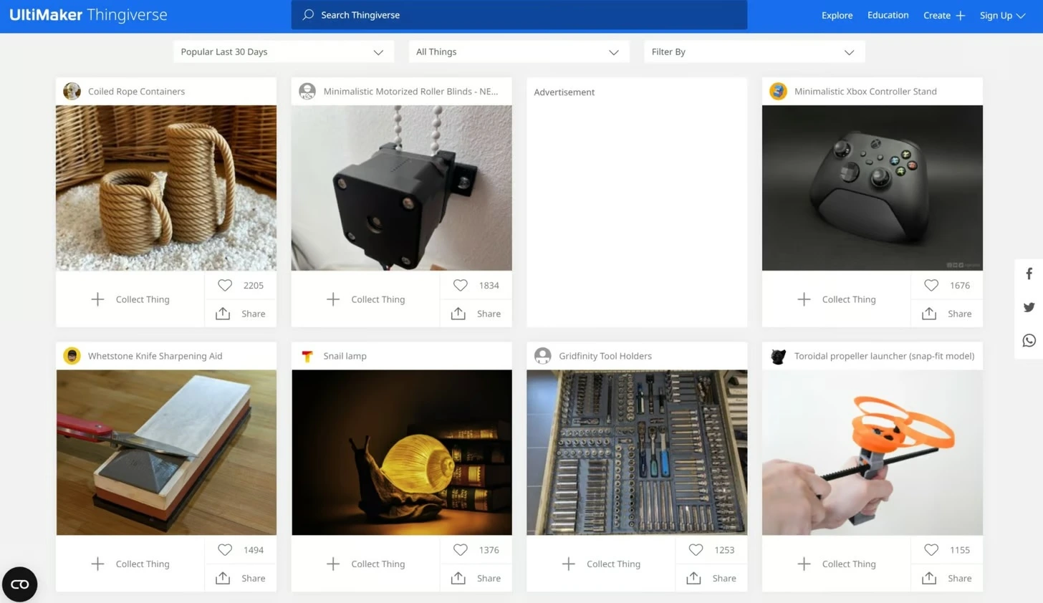Click the search magnifier icon

click(x=308, y=15)
